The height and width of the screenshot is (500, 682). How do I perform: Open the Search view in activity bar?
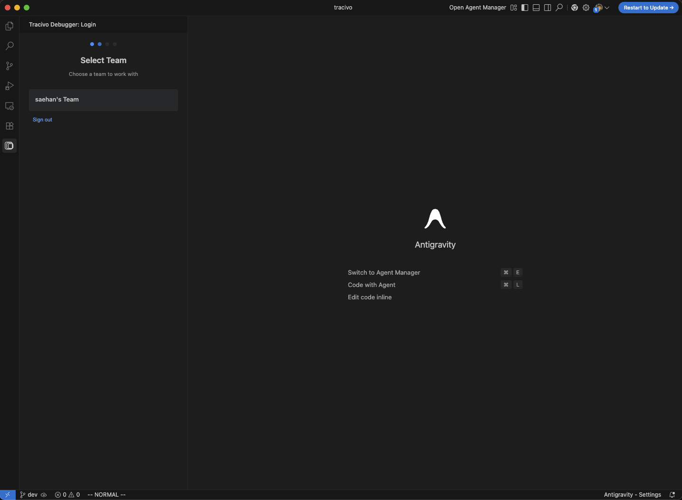9,46
